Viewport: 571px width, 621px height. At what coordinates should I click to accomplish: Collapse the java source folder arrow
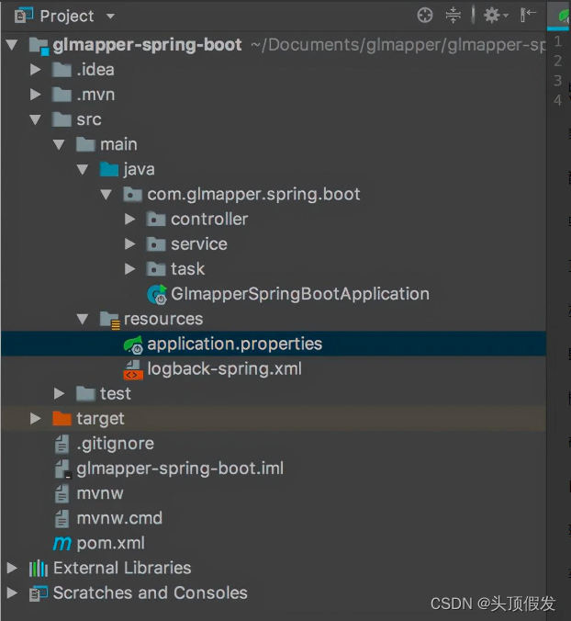pyautogui.click(x=83, y=170)
